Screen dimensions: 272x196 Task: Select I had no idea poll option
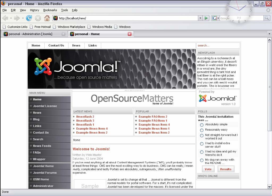(202, 152)
